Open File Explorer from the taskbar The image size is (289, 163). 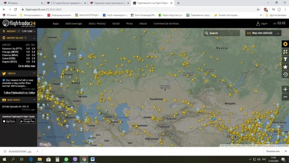[x=40, y=159]
